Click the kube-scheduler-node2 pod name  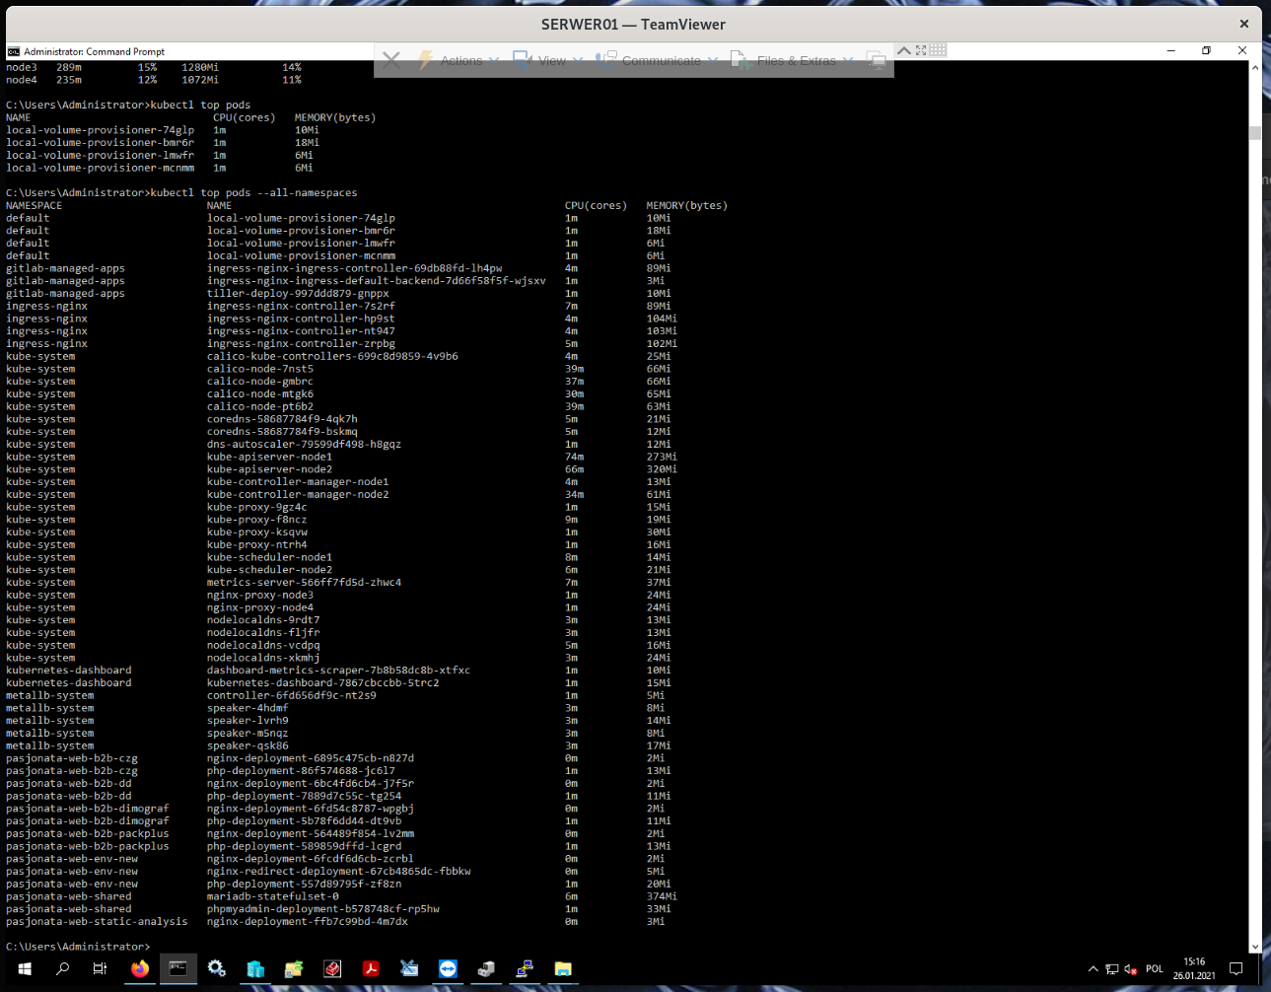click(x=269, y=570)
